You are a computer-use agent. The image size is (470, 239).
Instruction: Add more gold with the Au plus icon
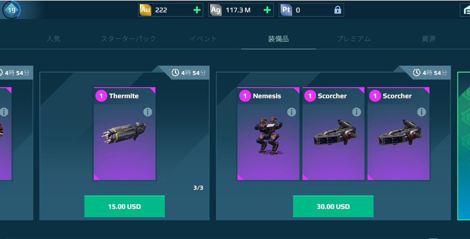point(197,10)
